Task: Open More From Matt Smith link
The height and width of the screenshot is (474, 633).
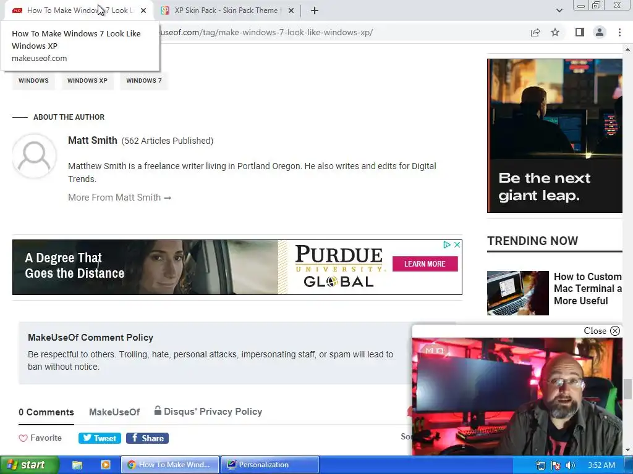Action: point(119,197)
